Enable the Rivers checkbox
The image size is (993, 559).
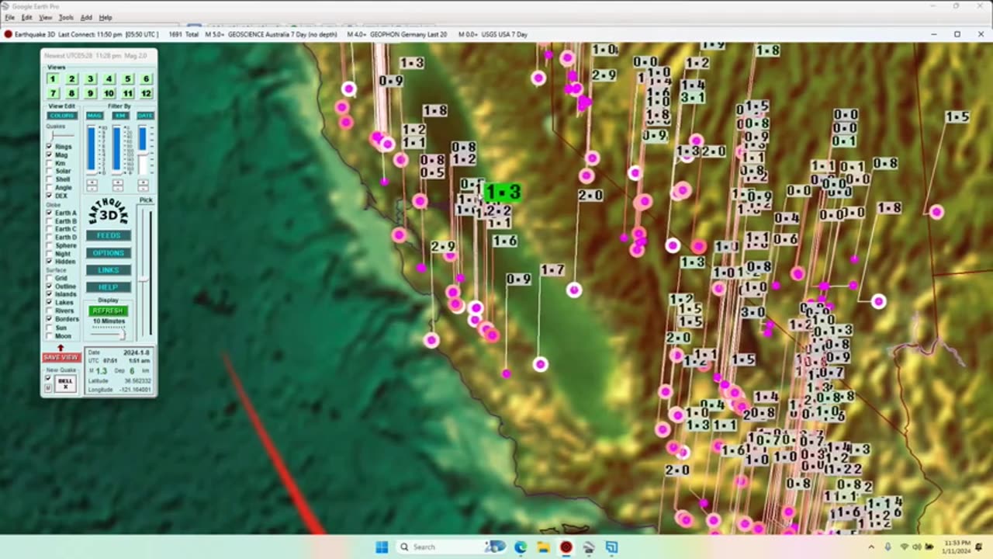coord(50,311)
